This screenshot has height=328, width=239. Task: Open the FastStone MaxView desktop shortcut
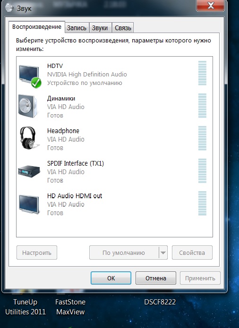click(x=70, y=307)
